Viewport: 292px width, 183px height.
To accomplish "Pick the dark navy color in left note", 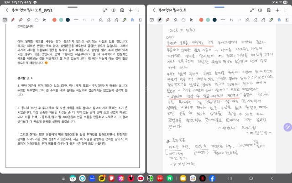I will 68,20.
